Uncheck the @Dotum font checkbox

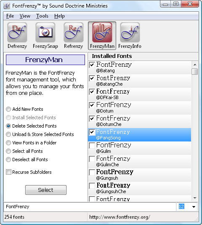pos(92,105)
